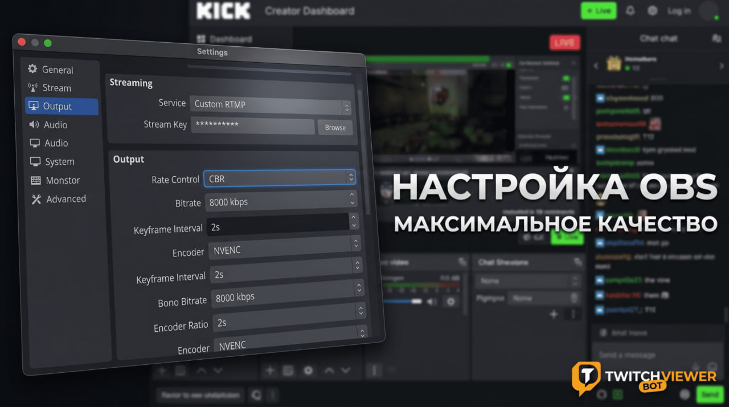The image size is (729, 407).
Task: Click the green Live button in header
Action: tap(599, 10)
